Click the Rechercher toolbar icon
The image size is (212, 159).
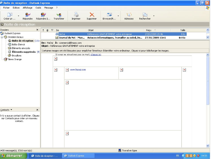(x=145, y=14)
